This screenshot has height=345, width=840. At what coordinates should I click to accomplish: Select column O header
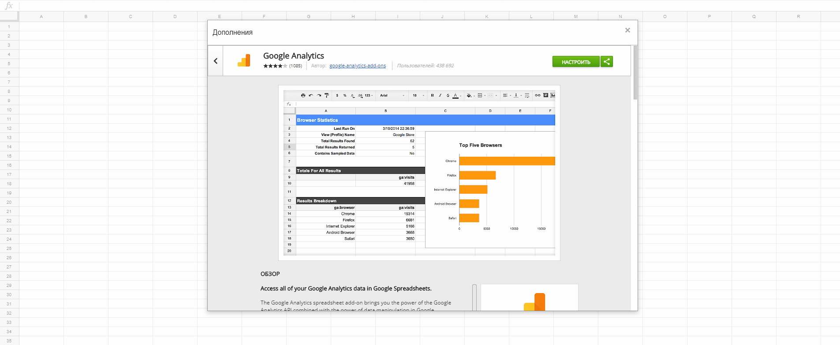pos(665,17)
